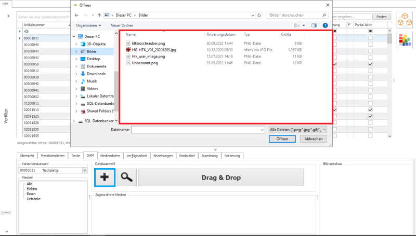Expand the Variantenauswahl combo box
This screenshot has width=416, height=236.
tap(84, 170)
